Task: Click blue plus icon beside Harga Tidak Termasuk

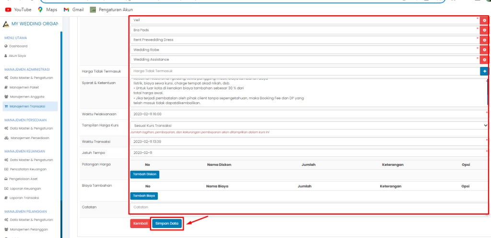Action: tap(484, 71)
